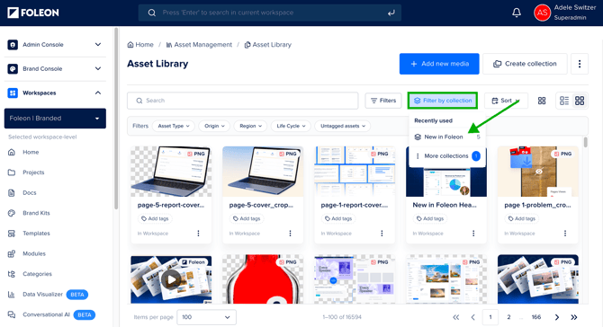Open options menu for New in Foleon Hea asset
Screen dimensions: 603x327
click(473, 234)
